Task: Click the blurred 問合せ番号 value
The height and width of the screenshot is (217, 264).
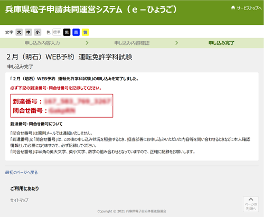Action: coord(62,110)
